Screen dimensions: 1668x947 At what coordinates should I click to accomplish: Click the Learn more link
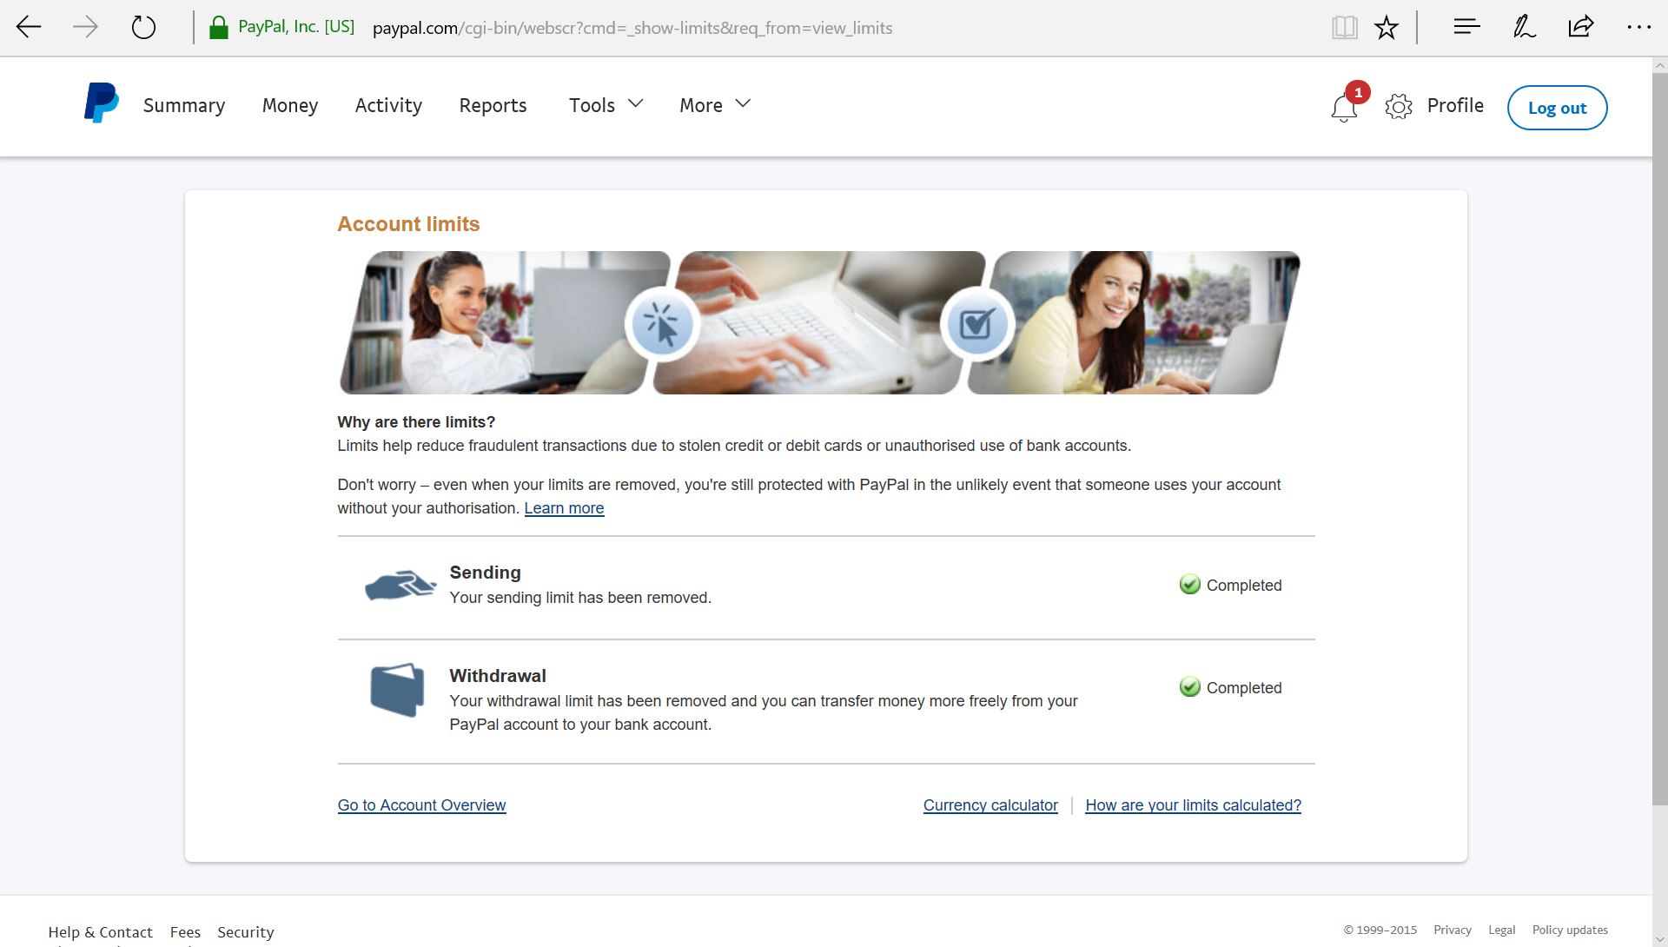pyautogui.click(x=564, y=508)
